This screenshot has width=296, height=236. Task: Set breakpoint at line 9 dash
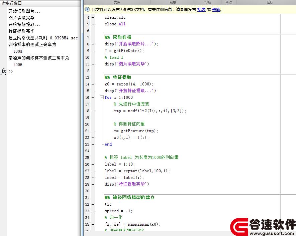93,51
